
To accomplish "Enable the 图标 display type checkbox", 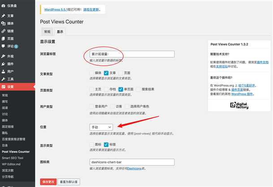I will pos(91,144).
